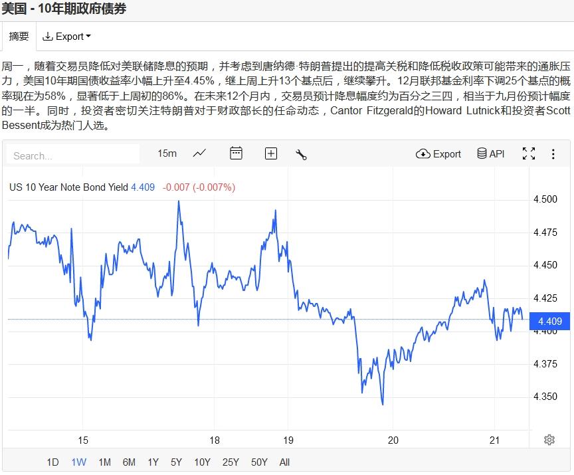Open the three-dot more options menu

[x=553, y=153]
